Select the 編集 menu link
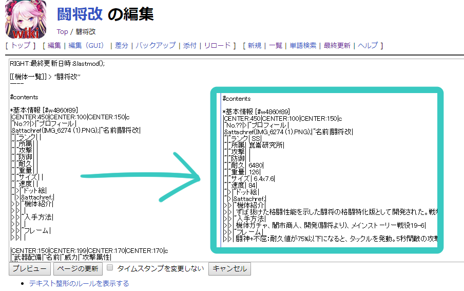 pyautogui.click(x=54, y=45)
